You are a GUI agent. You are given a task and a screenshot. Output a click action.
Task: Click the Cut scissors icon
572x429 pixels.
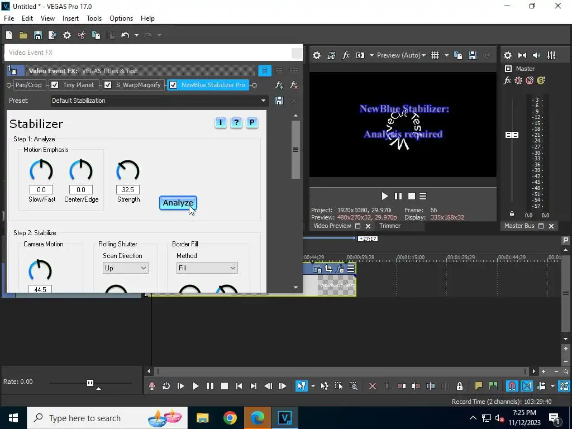pyautogui.click(x=82, y=35)
